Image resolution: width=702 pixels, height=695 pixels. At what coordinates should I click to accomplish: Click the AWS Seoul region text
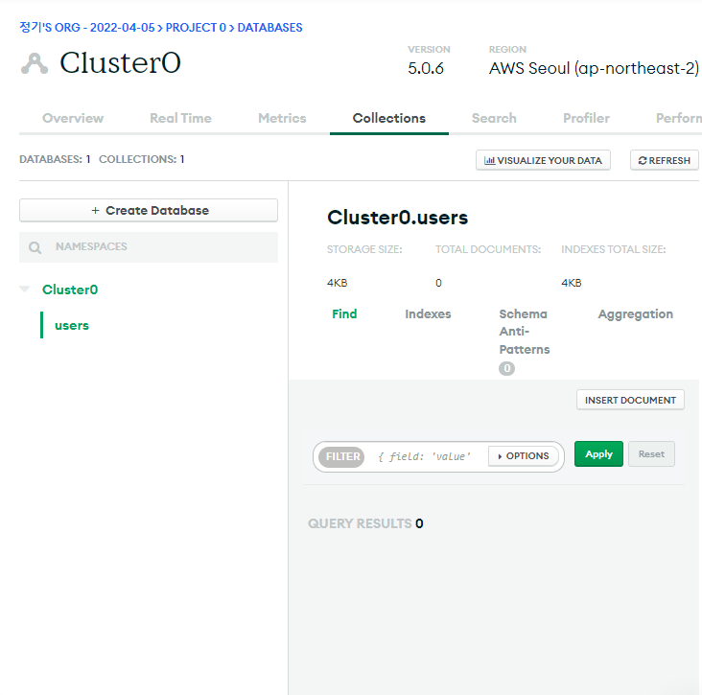point(594,68)
